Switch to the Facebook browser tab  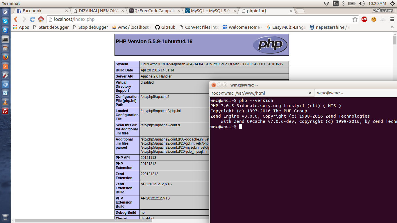[41, 11]
